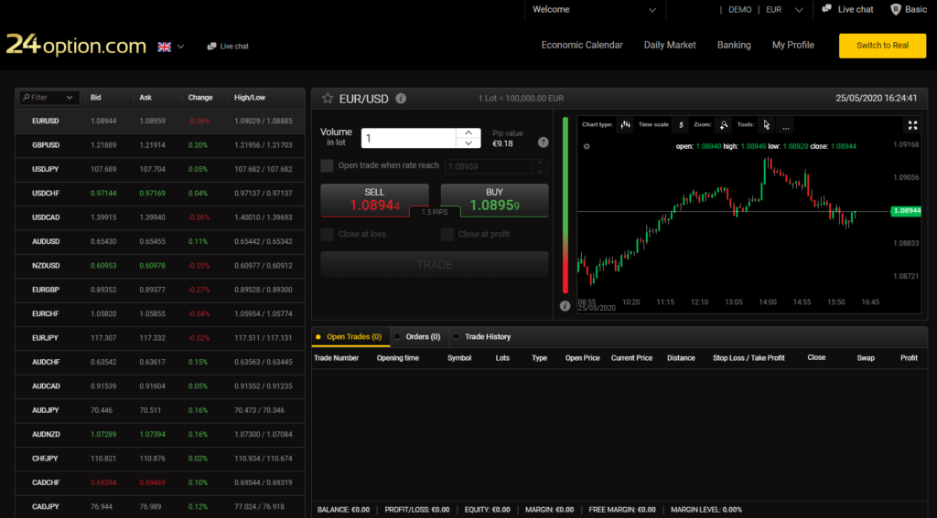The image size is (937, 518).
Task: Select the EURJPY row
Action: click(x=160, y=338)
